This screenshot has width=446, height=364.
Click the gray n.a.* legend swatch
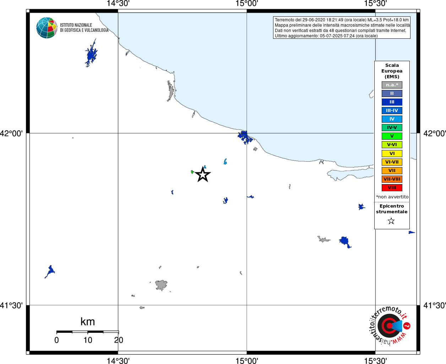click(x=392, y=85)
